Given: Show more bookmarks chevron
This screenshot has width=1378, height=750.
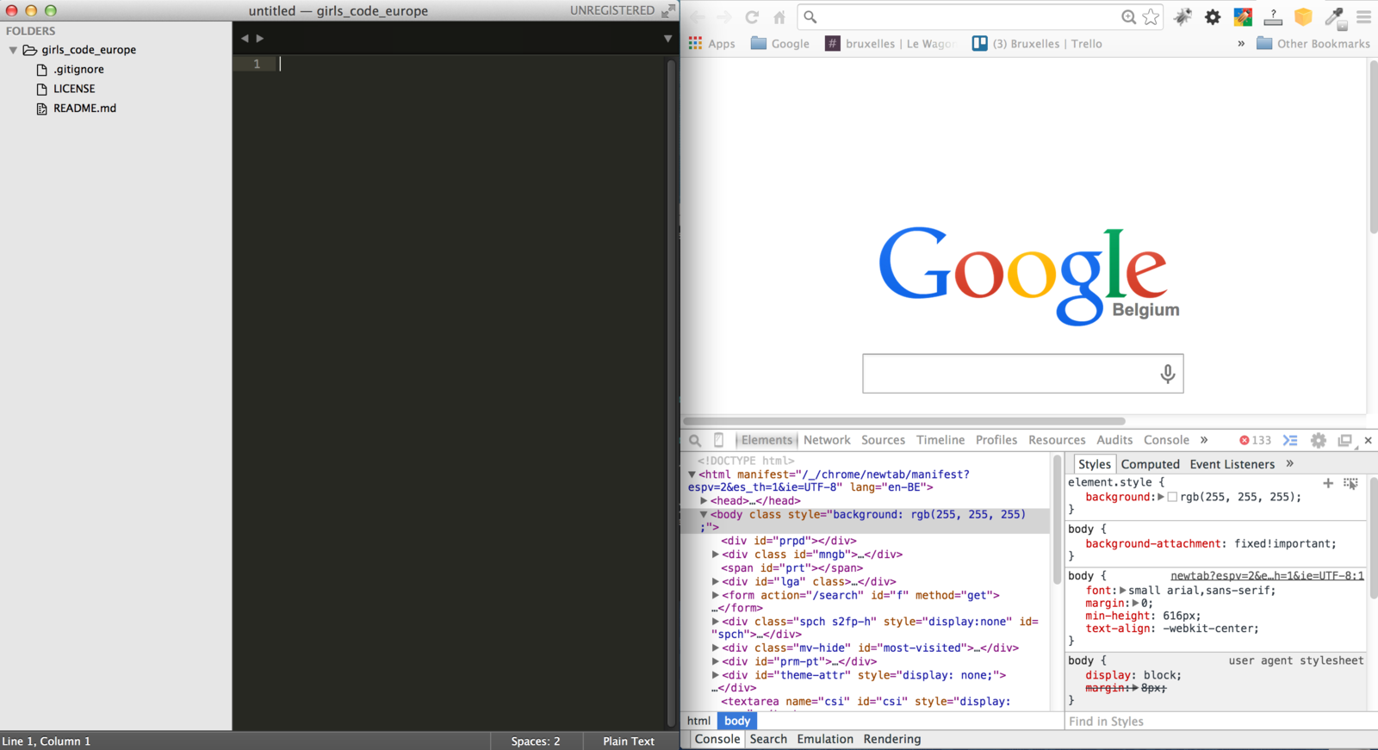Looking at the screenshot, I should (x=1241, y=43).
